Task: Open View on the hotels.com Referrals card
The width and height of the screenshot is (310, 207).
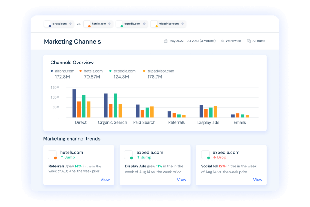Action: (x=105, y=180)
